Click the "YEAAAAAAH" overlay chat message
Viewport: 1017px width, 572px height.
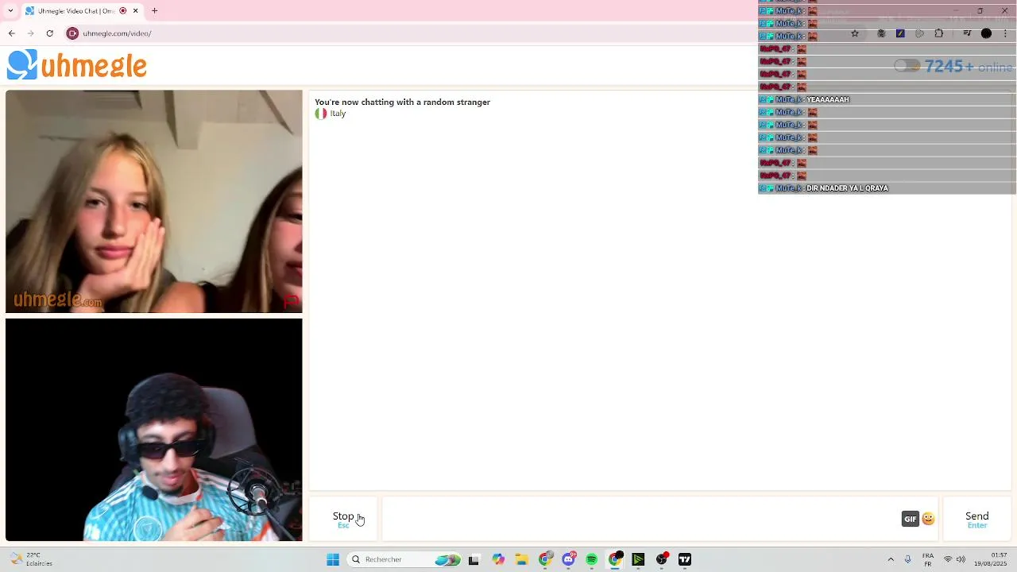(x=828, y=99)
